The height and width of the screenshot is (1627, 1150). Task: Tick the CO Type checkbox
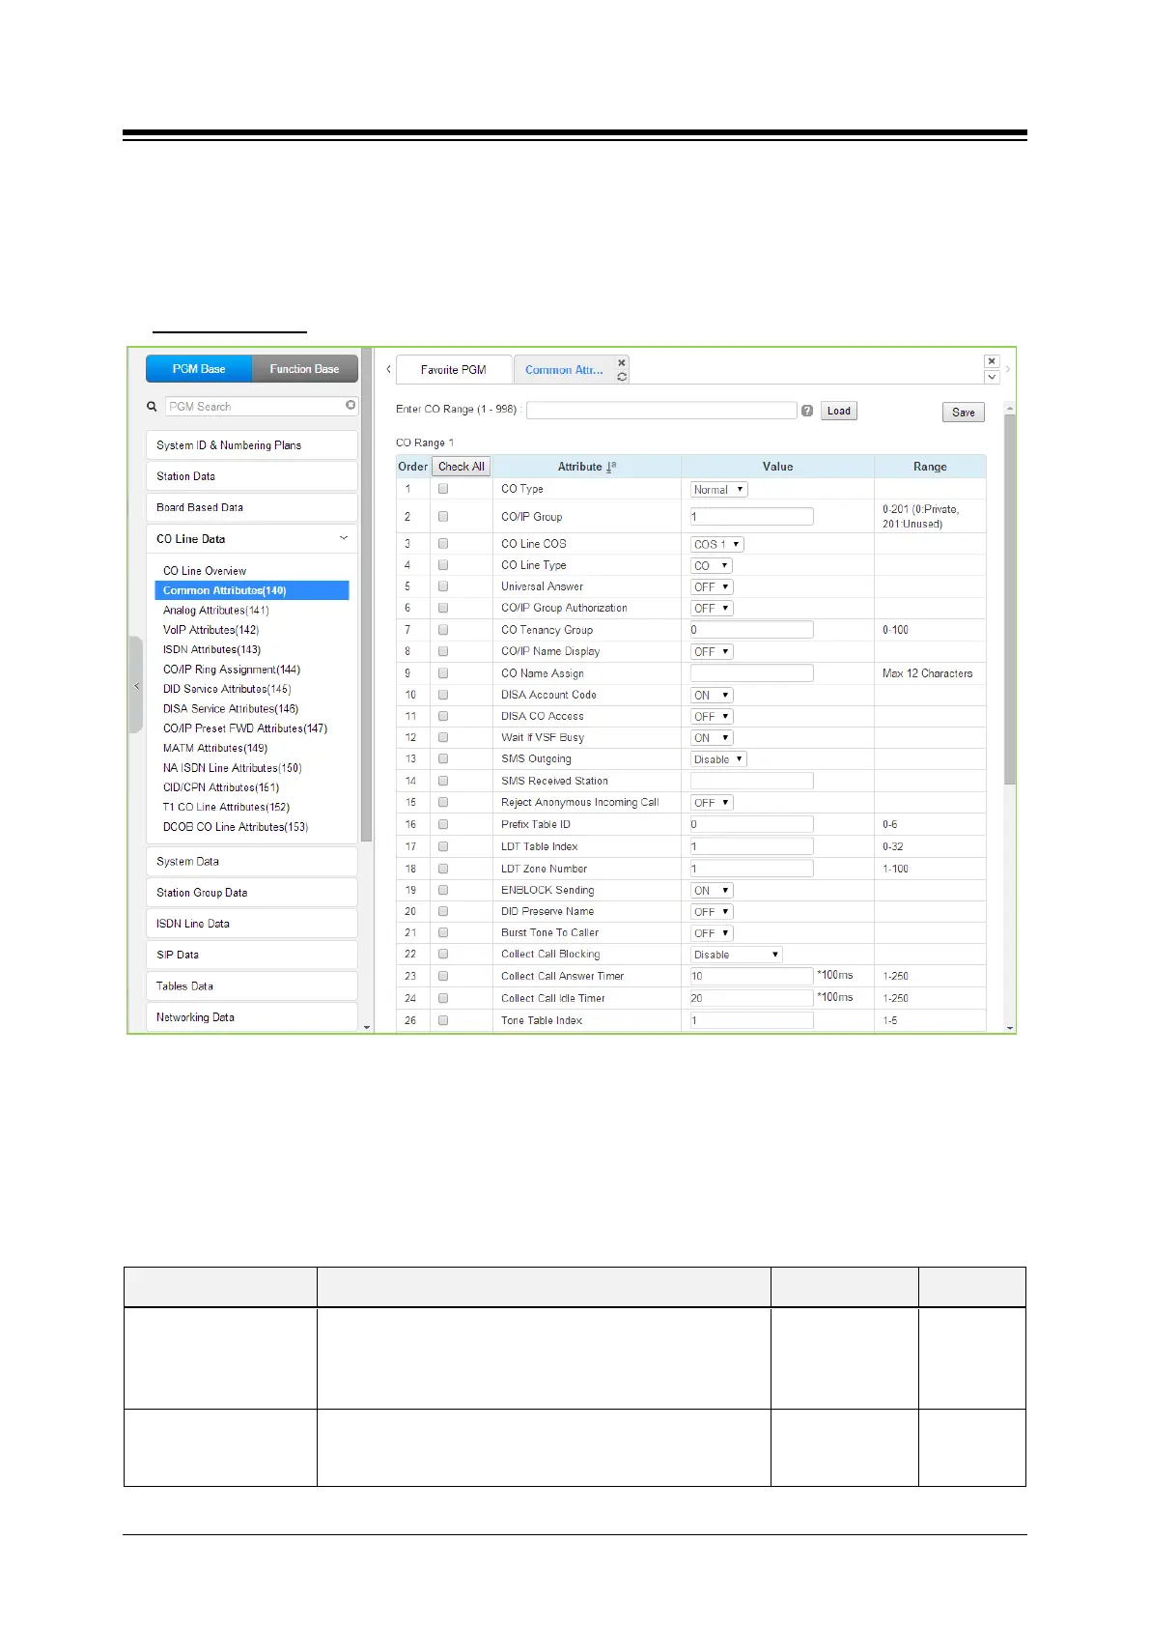point(443,489)
